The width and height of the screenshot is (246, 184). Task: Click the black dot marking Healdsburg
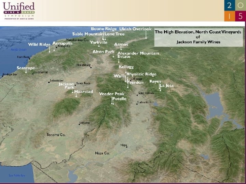[91, 67]
